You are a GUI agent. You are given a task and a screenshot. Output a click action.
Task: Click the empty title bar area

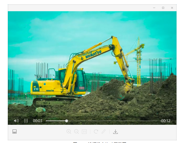click(80, 8)
